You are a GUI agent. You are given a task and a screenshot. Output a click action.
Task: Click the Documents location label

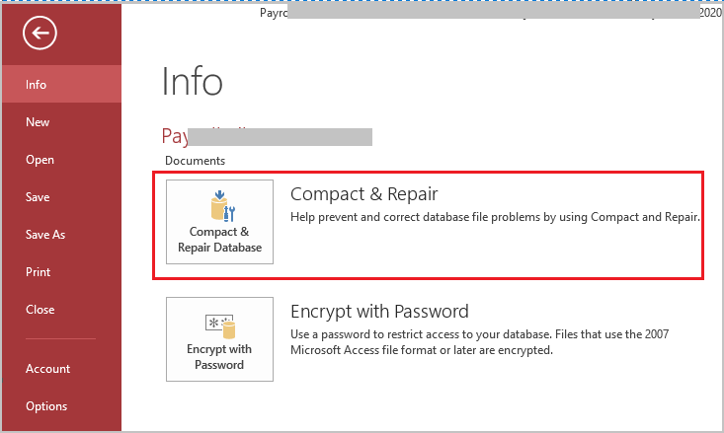[195, 160]
